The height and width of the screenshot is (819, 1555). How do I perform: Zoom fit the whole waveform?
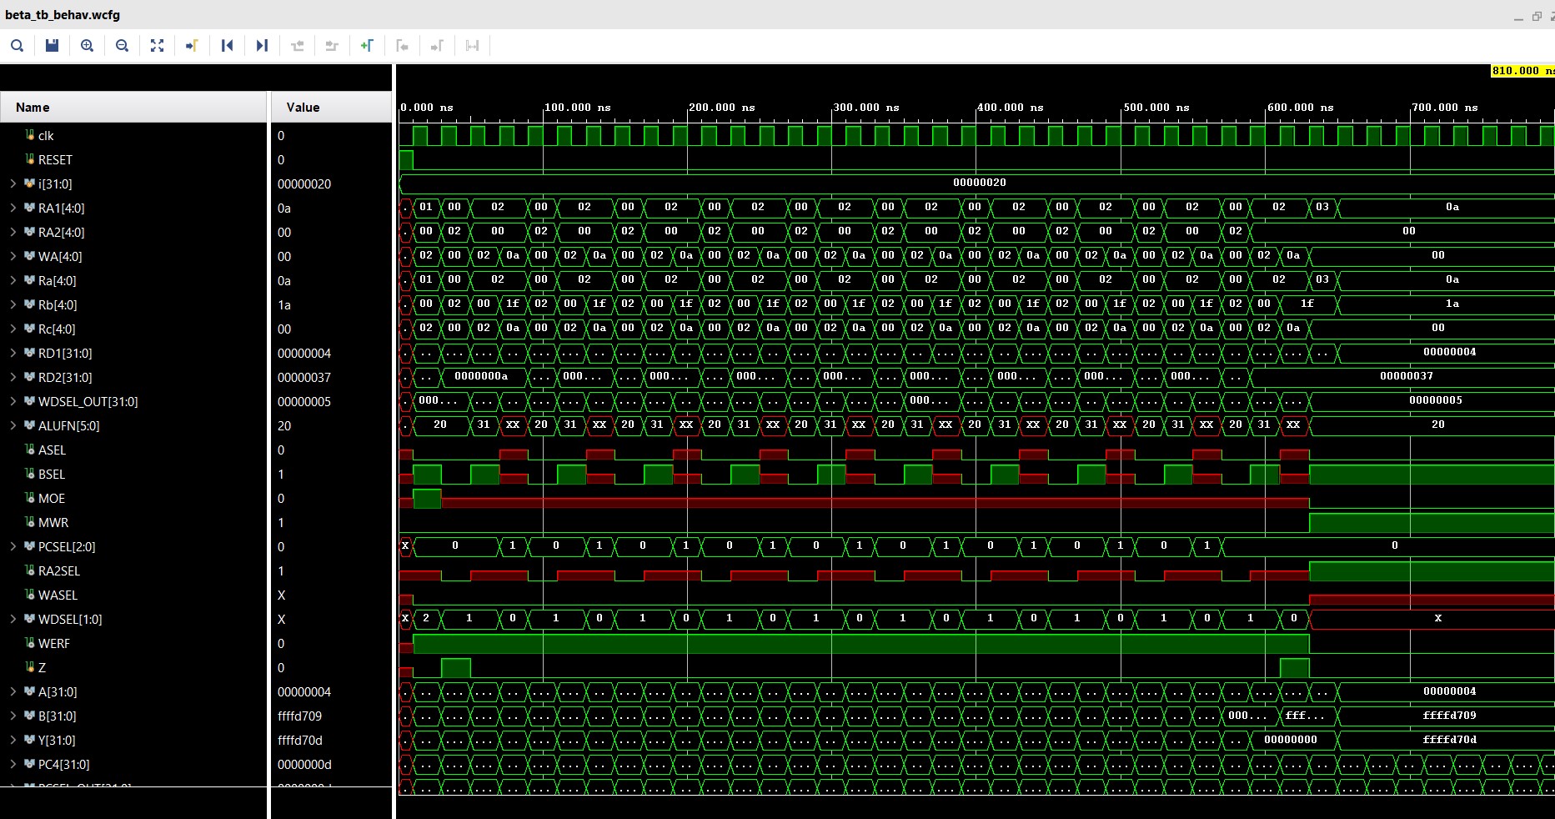tap(157, 46)
